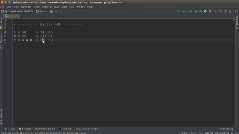Select the test.py editor tab
This screenshot has height=134, width=239.
[x=11, y=16]
